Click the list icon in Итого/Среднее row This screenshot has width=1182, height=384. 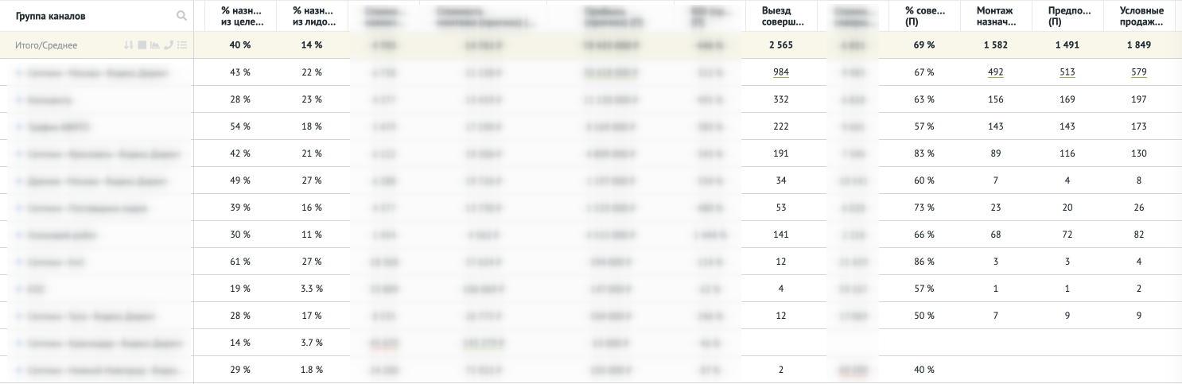[x=182, y=45]
